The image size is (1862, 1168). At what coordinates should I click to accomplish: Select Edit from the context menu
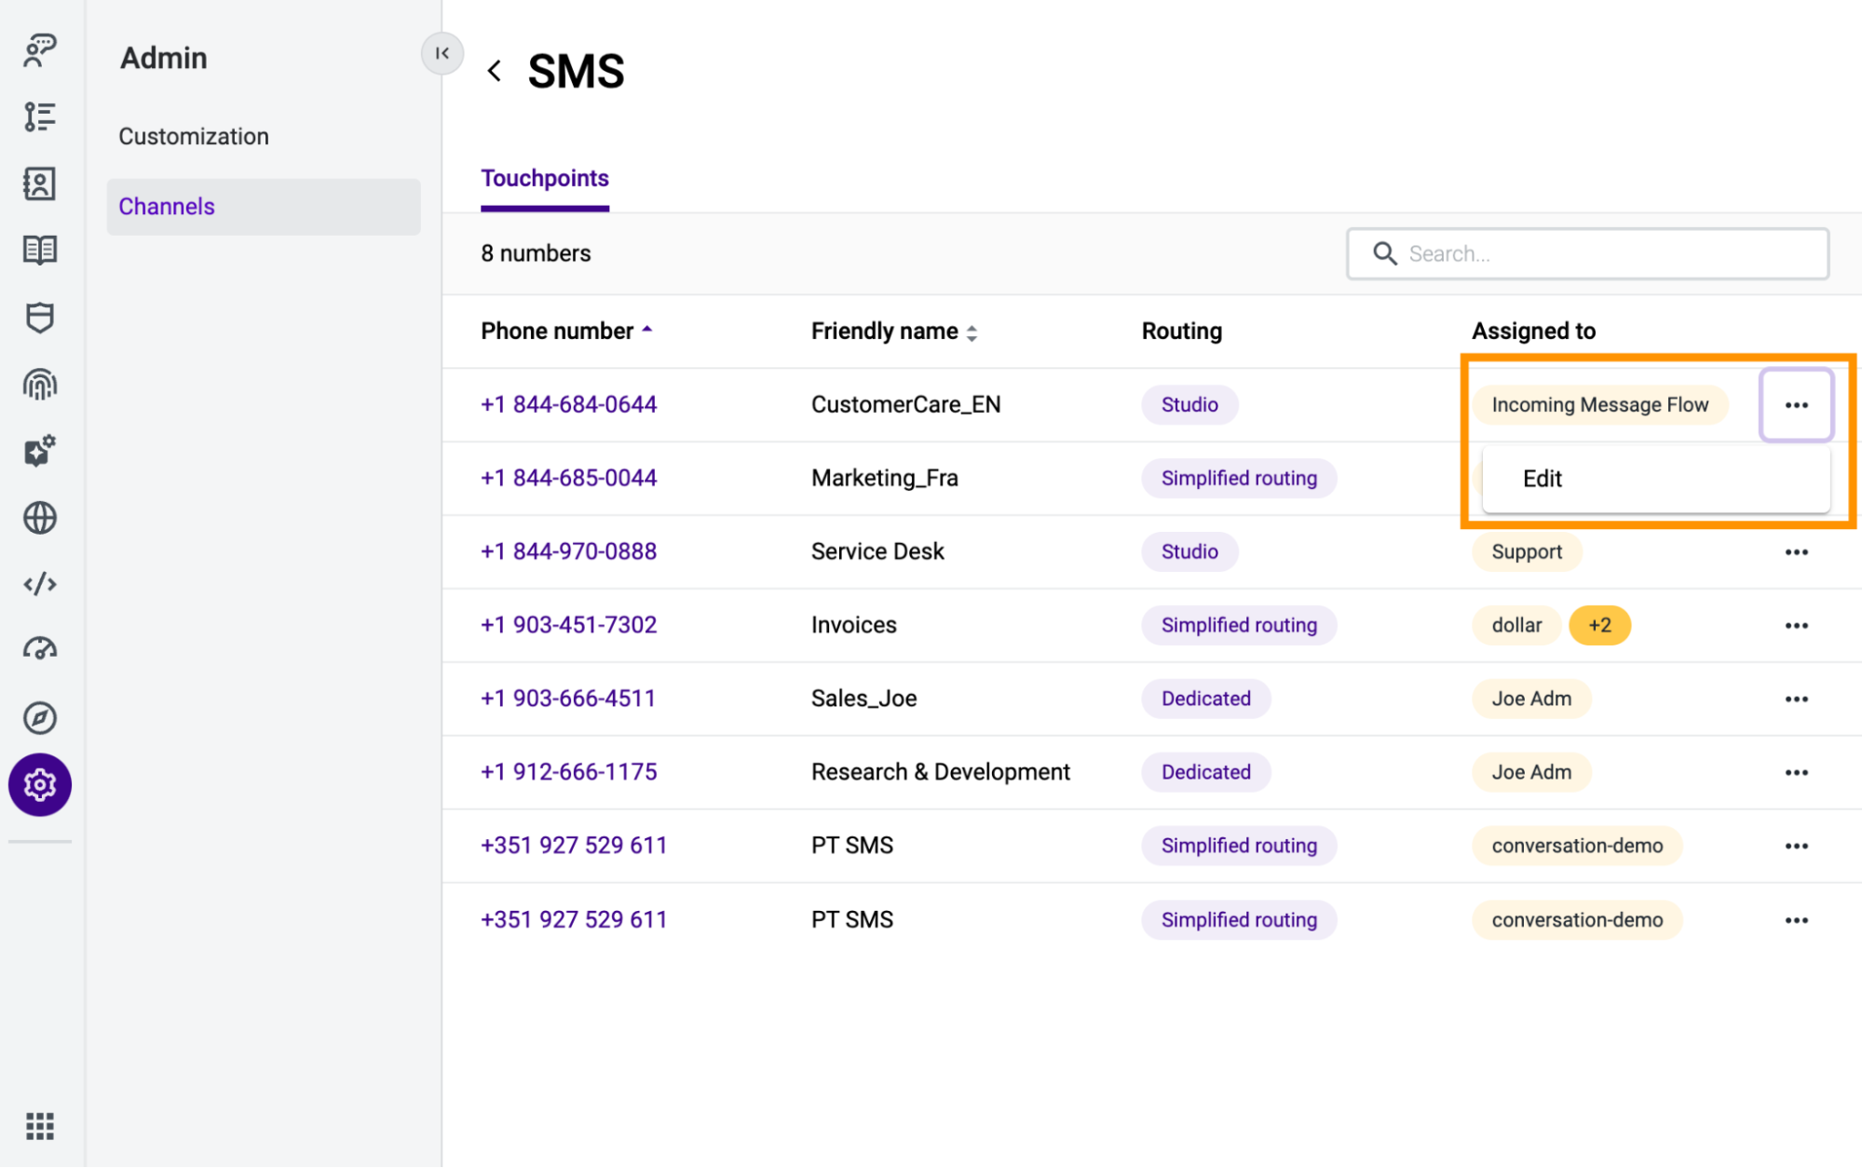coord(1544,478)
